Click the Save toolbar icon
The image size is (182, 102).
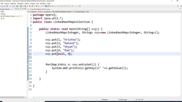point(2,6)
